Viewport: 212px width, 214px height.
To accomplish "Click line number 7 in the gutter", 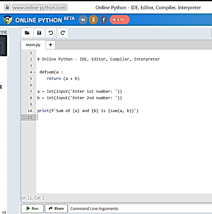I will point(30,91).
